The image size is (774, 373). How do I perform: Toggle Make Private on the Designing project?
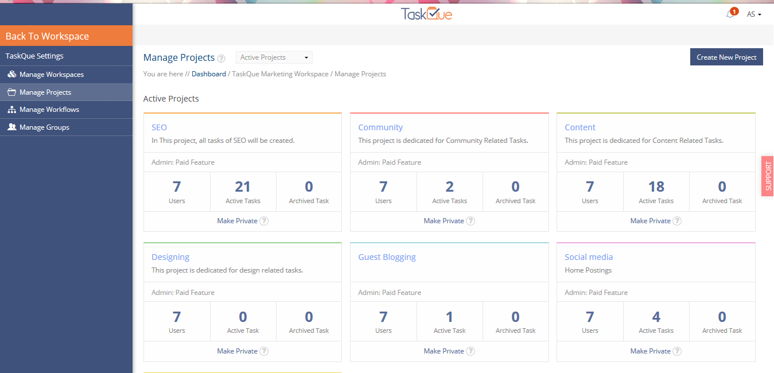[x=237, y=351]
